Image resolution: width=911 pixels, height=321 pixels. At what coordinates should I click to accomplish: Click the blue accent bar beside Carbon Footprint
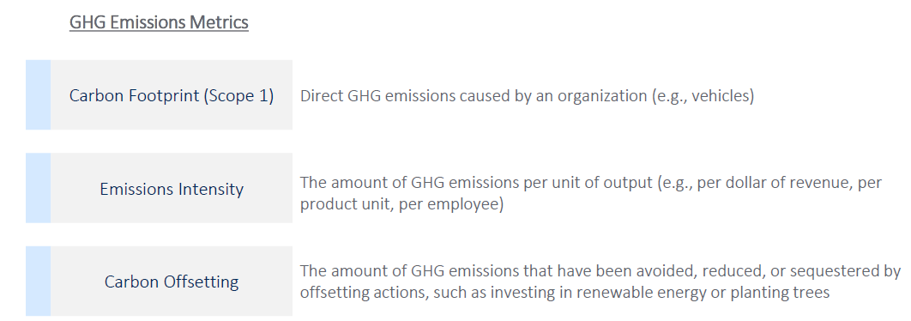pyautogui.click(x=38, y=94)
